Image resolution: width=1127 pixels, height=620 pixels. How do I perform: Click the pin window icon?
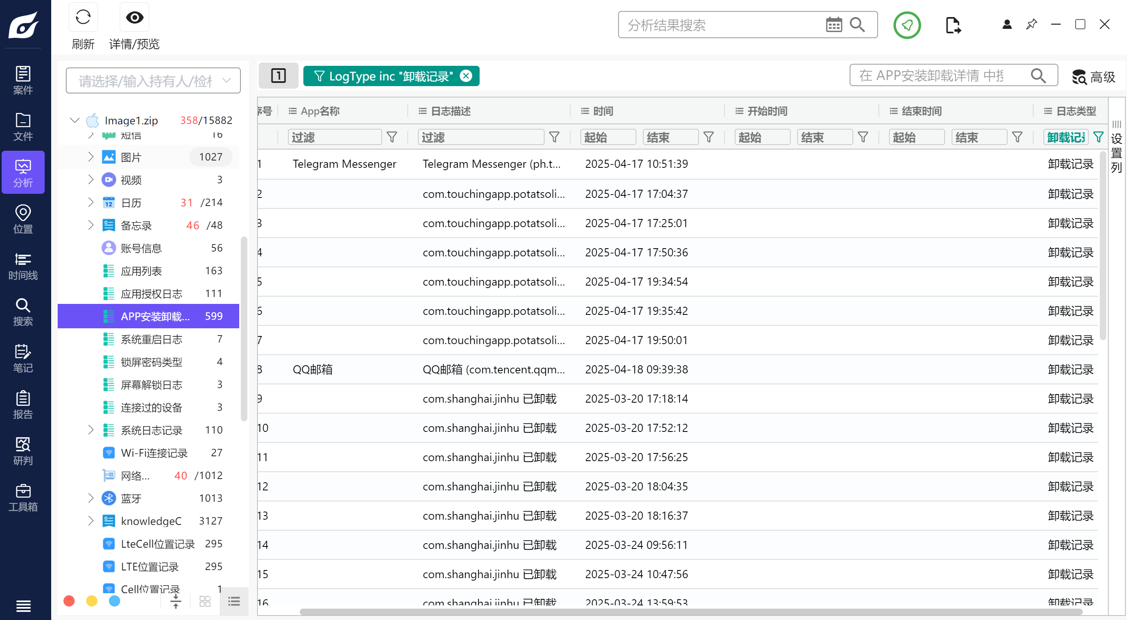pos(1031,24)
